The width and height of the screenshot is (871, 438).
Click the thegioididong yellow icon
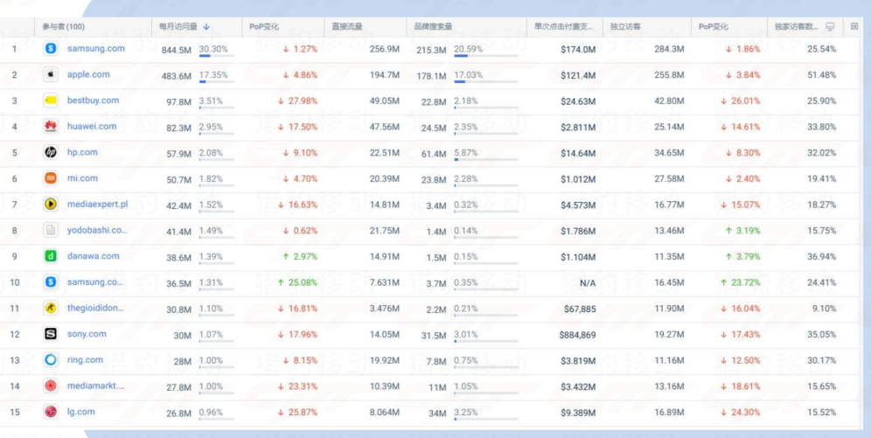tap(51, 308)
